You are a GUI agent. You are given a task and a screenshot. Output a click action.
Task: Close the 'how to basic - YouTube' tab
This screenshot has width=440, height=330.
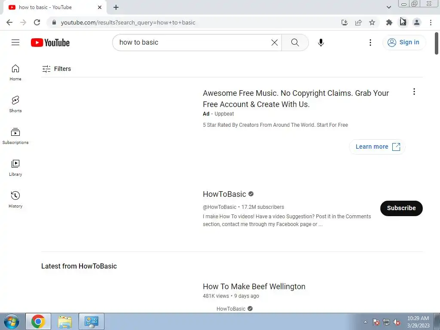[x=100, y=7]
